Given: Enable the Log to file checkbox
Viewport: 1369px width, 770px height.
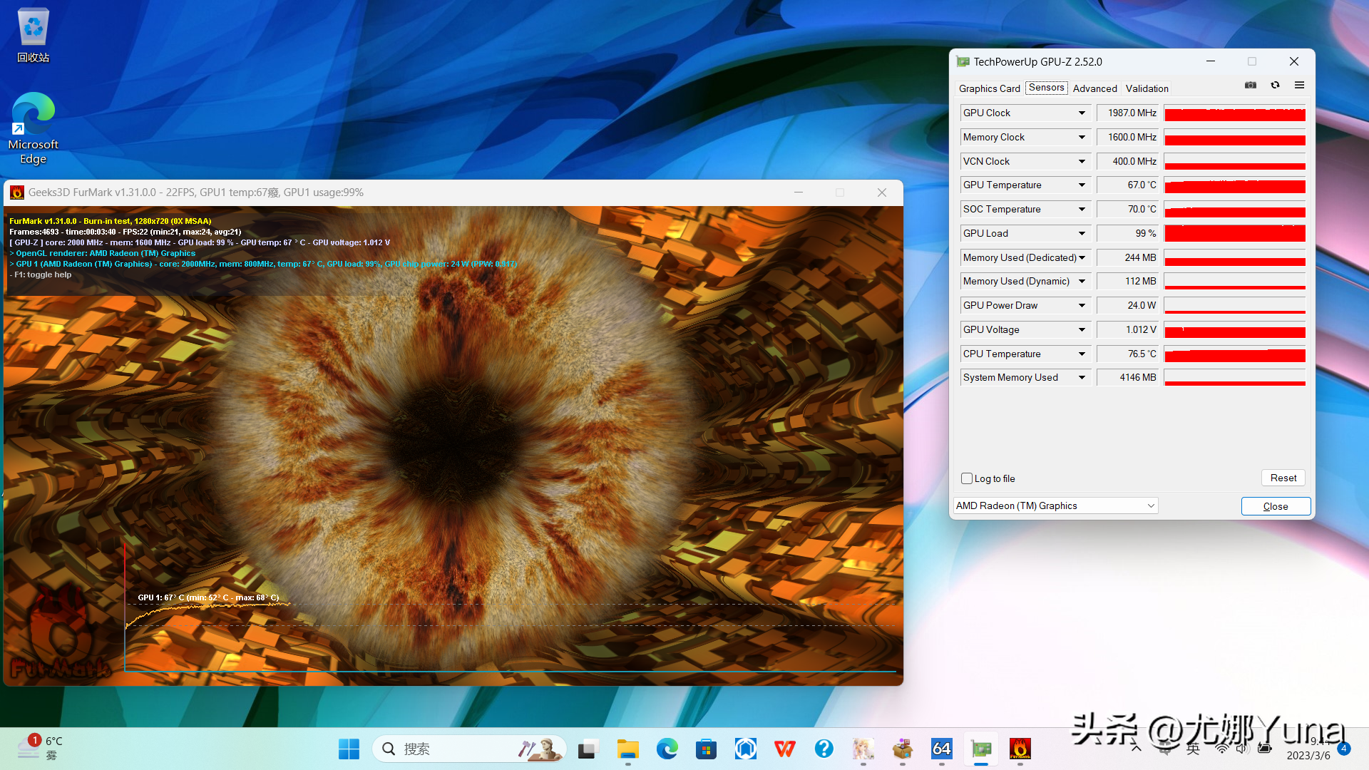Looking at the screenshot, I should point(967,478).
